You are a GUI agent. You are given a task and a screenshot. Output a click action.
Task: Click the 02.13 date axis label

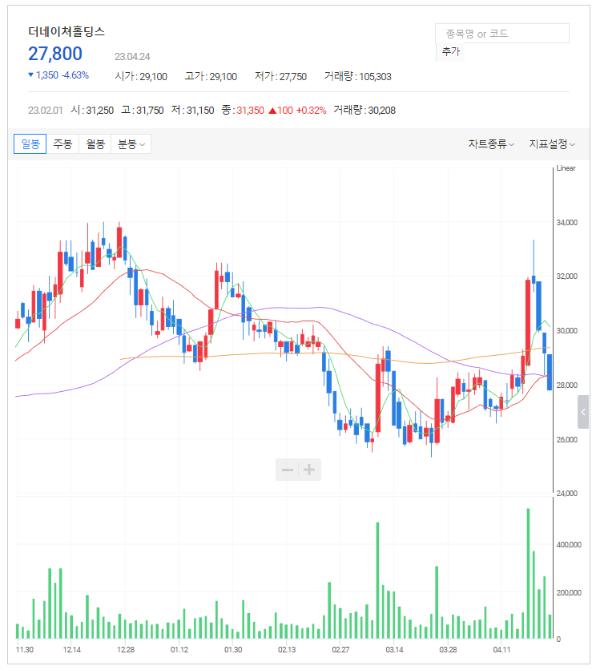tap(287, 649)
